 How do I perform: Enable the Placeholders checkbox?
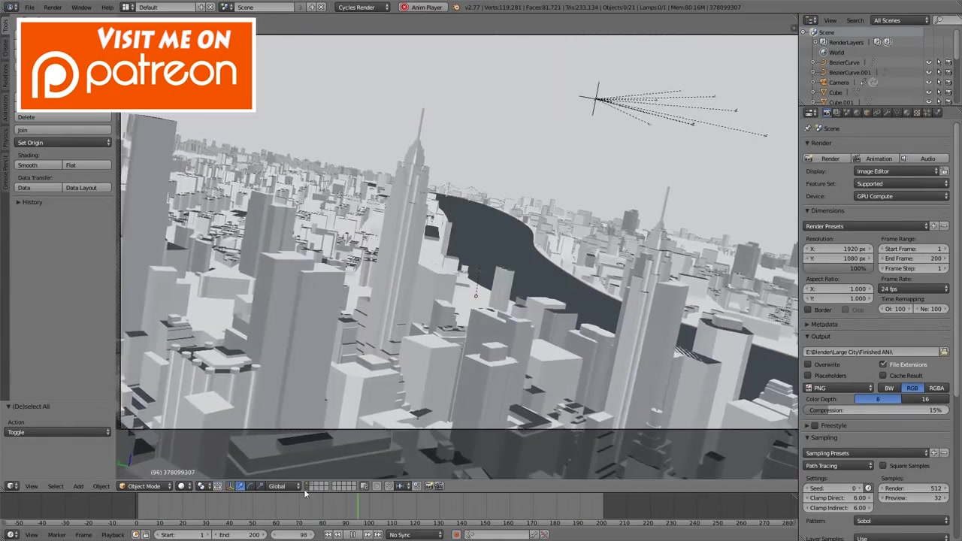coord(808,376)
